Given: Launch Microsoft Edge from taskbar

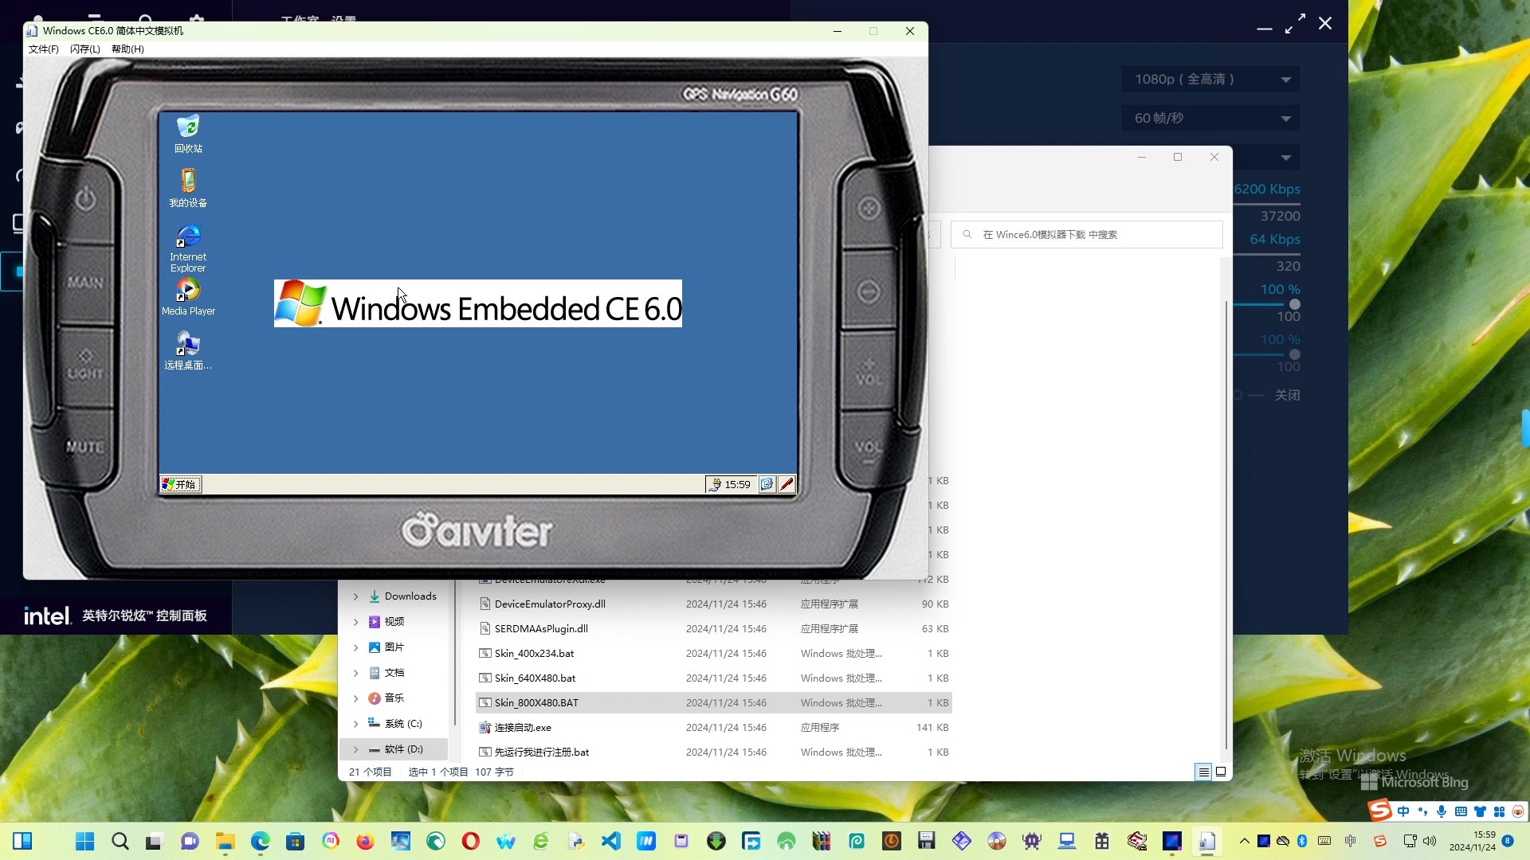Looking at the screenshot, I should tap(260, 841).
